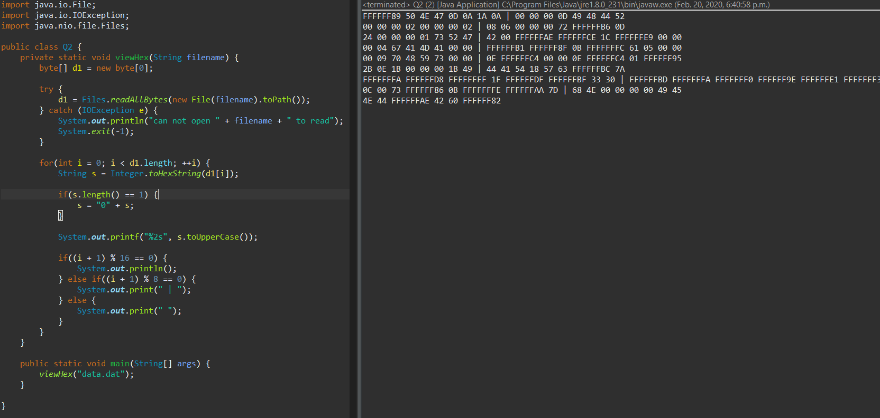Click the console line starting '24 00 00 00 01'

[522, 37]
